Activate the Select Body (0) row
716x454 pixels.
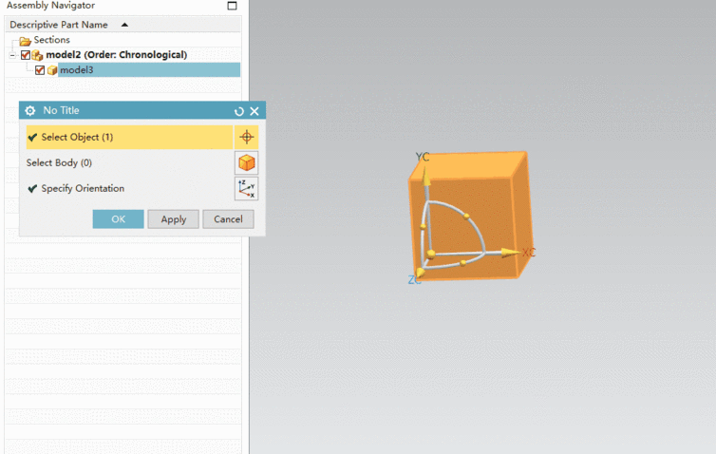[x=129, y=162]
